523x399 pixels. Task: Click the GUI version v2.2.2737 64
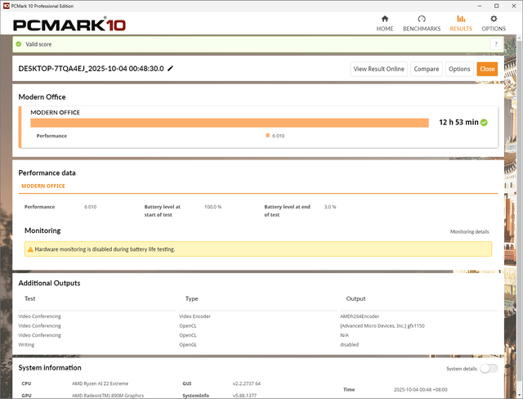pos(247,383)
